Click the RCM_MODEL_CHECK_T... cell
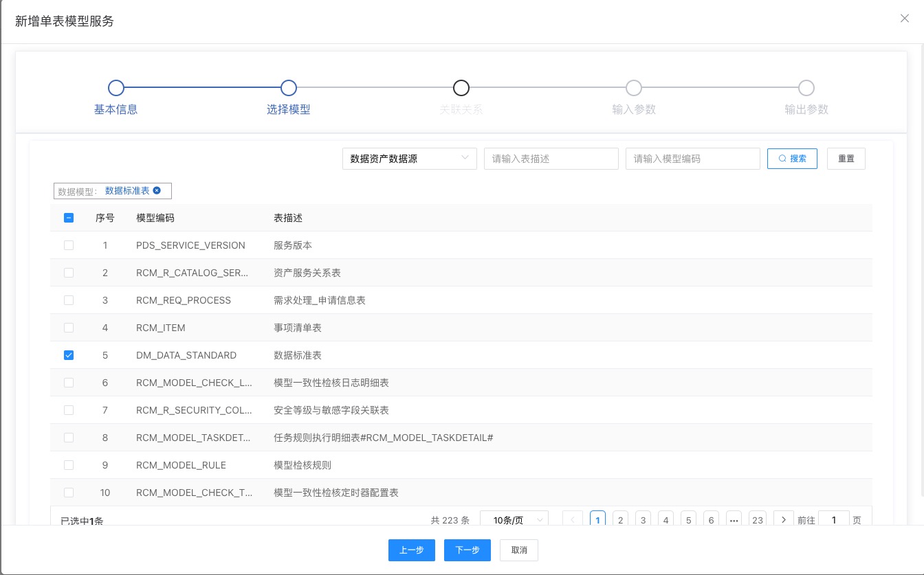The height and width of the screenshot is (575, 924). point(195,493)
